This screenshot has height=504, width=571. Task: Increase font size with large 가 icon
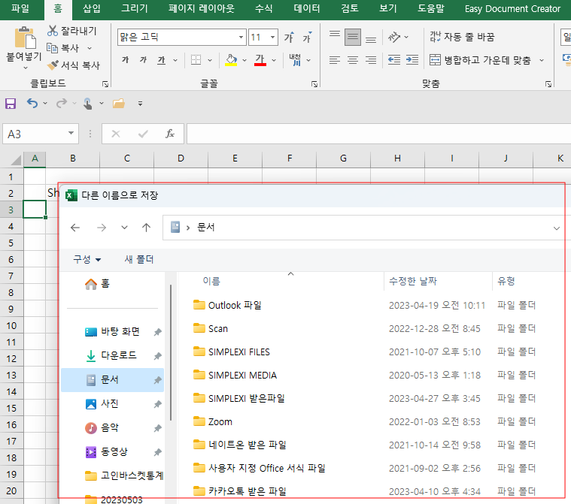(x=289, y=37)
